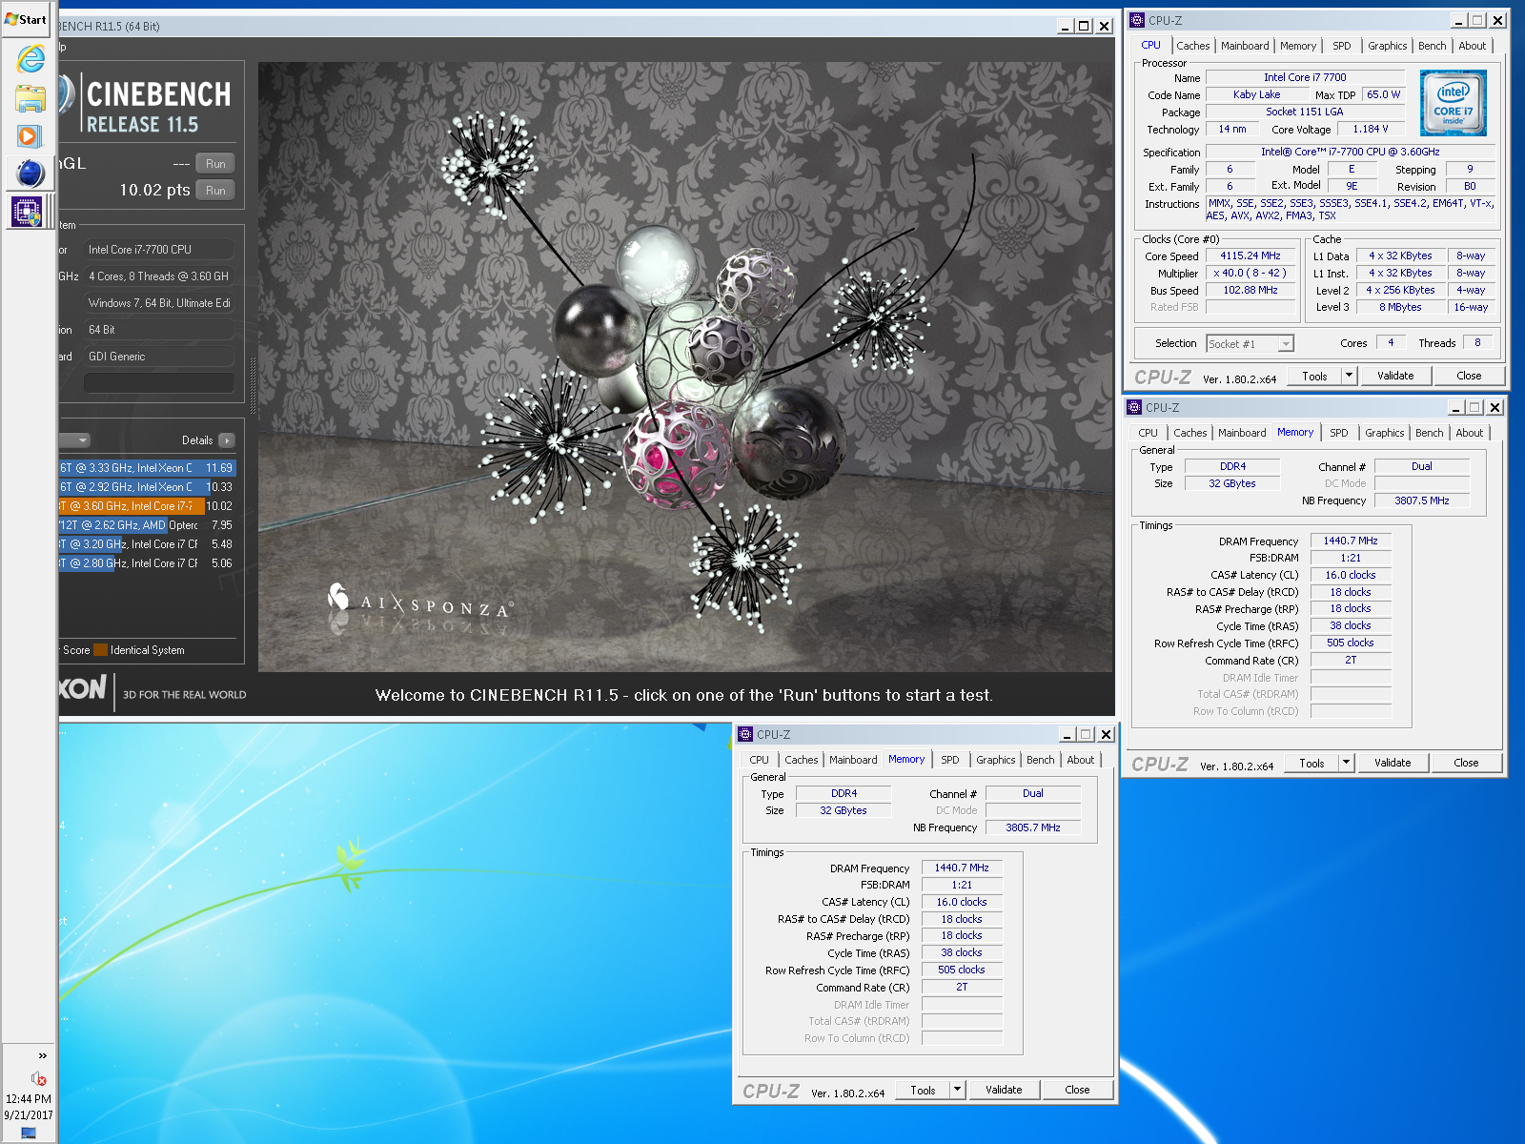Click Tools button in the CPU-Z processor window

1314,376
